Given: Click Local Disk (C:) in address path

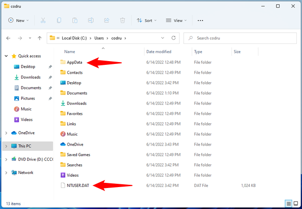Looking at the screenshot, I should pos(75,38).
